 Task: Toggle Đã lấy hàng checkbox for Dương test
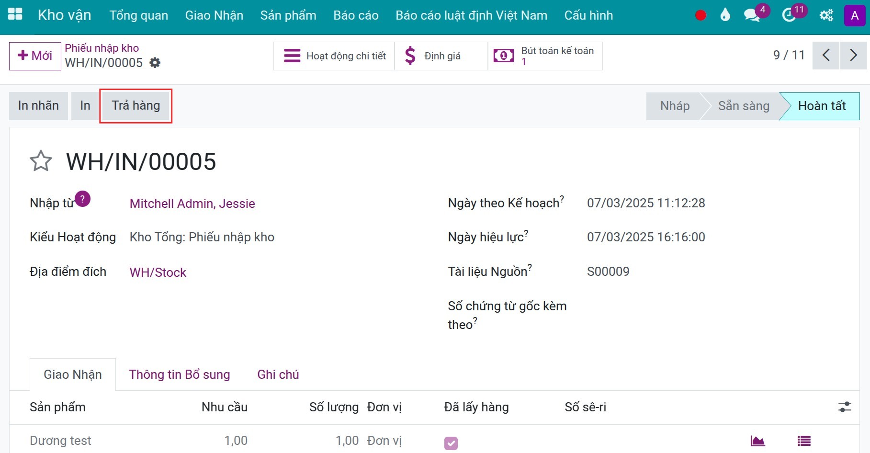(451, 443)
